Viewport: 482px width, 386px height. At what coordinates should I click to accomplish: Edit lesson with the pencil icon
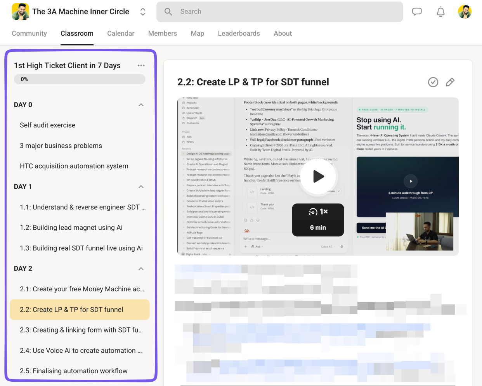[450, 82]
